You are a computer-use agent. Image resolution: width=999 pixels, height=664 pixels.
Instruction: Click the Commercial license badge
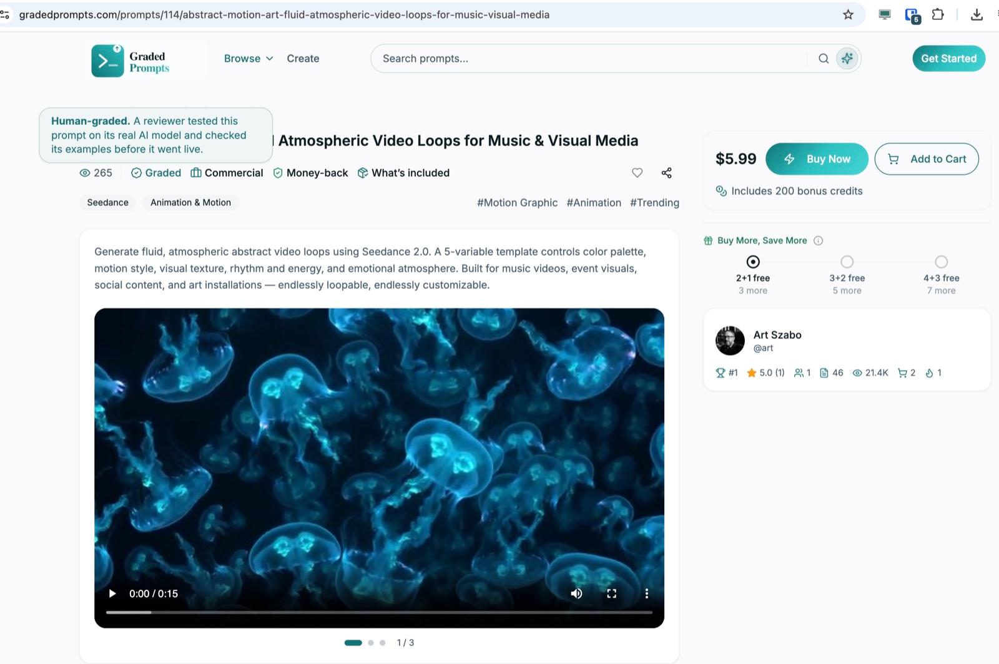(227, 173)
